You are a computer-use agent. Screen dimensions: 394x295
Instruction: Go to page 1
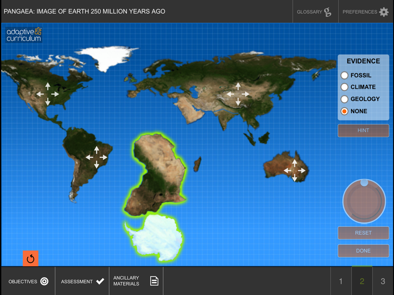tap(341, 281)
